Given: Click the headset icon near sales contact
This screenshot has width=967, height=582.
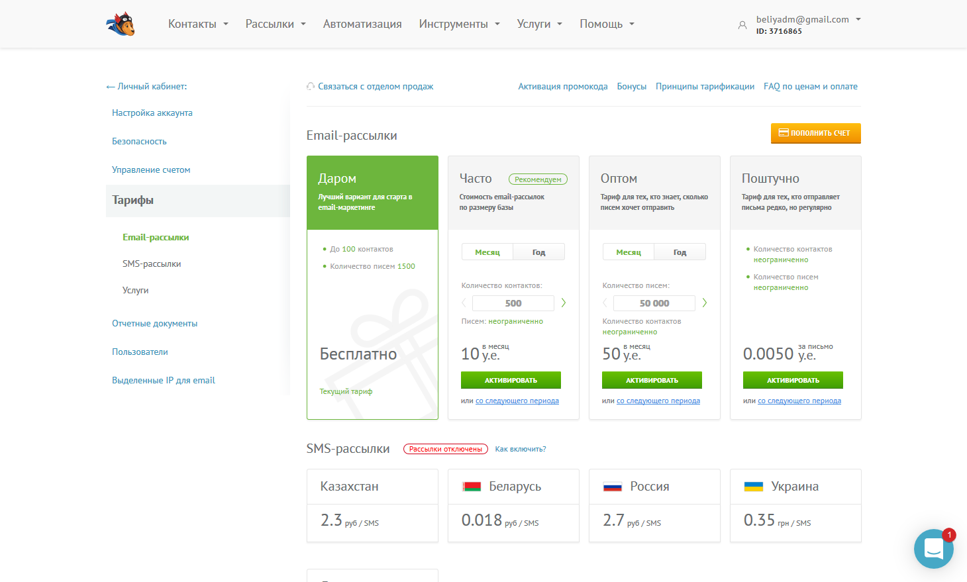Looking at the screenshot, I should pos(311,87).
